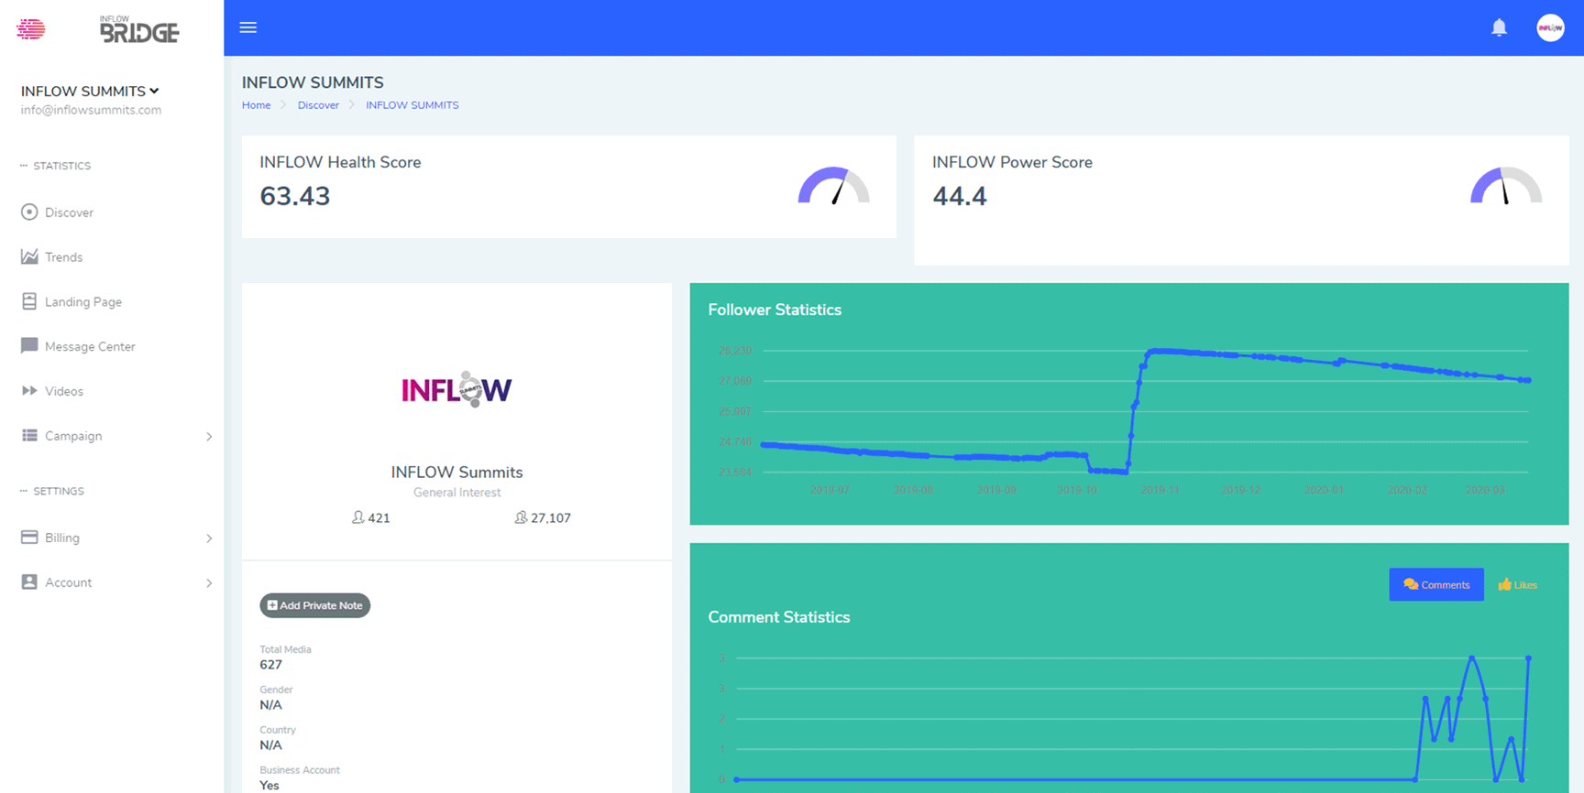1584x793 pixels.
Task: Click the Landing Page sidebar icon
Action: (29, 301)
